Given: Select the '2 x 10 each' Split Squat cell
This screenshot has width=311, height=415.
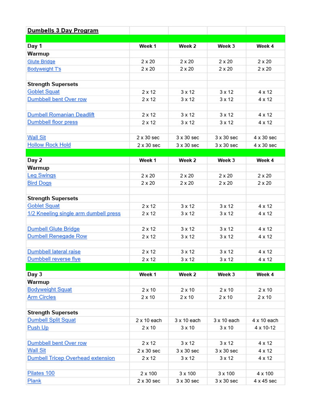Looking at the screenshot, I should point(149,320).
